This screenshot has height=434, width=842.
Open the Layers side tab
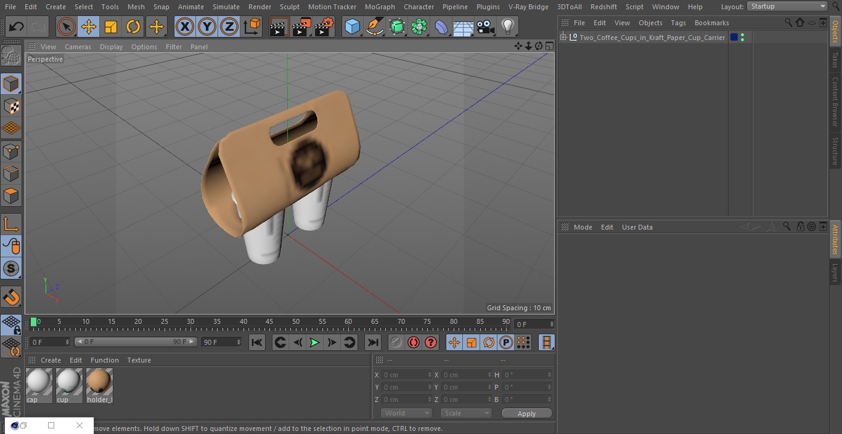point(835,272)
